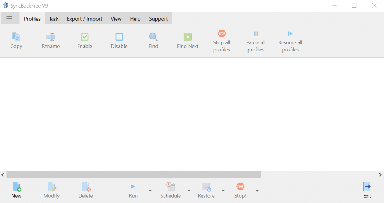Open the Export / Import menu

click(84, 19)
